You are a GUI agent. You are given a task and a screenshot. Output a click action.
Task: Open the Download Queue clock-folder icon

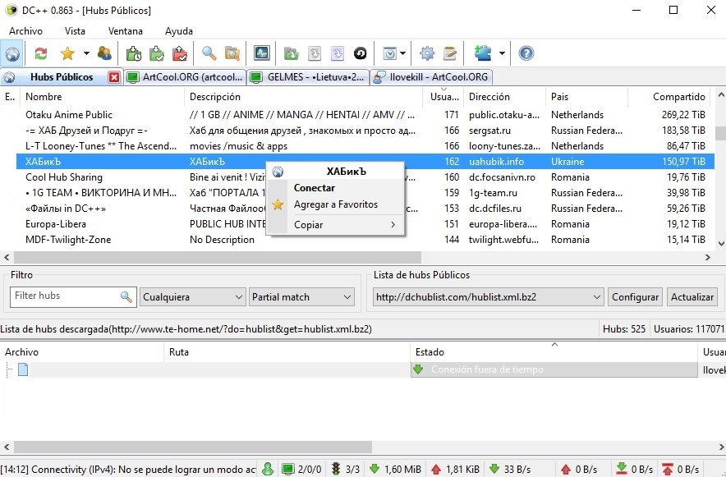(x=134, y=53)
